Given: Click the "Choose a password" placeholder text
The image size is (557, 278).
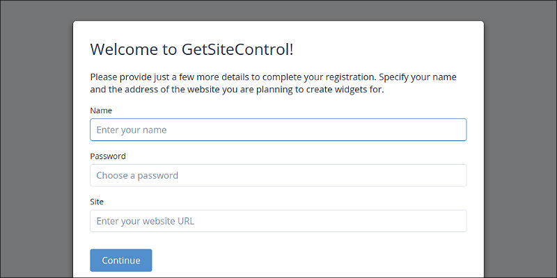Looking at the screenshot, I should click(x=137, y=176).
